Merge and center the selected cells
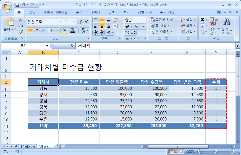 point(115,26)
